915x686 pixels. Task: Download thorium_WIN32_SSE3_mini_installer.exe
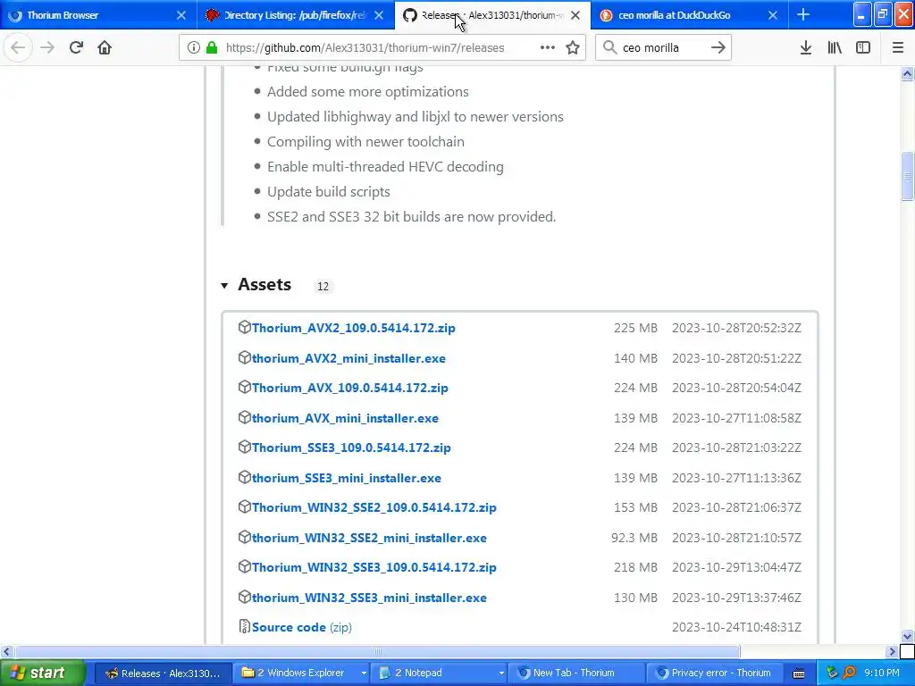pos(369,598)
